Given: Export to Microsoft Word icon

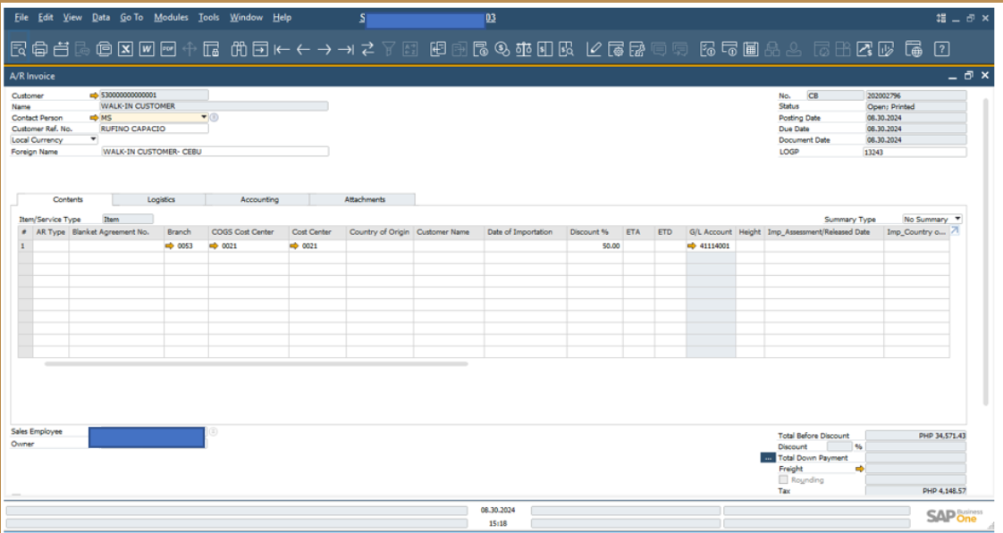Looking at the screenshot, I should [147, 49].
